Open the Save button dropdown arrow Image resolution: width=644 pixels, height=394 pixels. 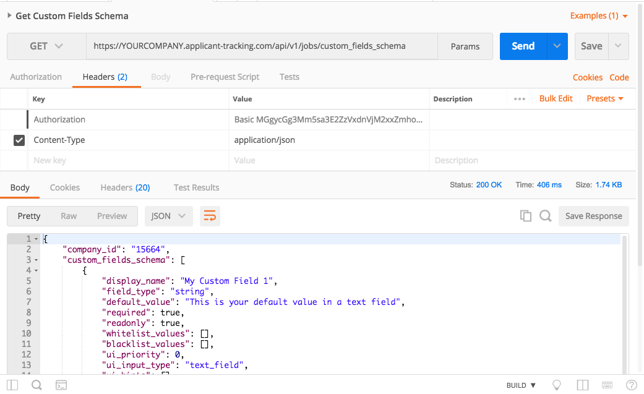pos(618,46)
